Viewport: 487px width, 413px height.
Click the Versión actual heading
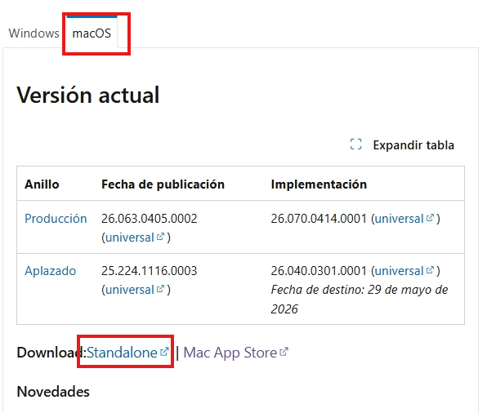coord(88,95)
